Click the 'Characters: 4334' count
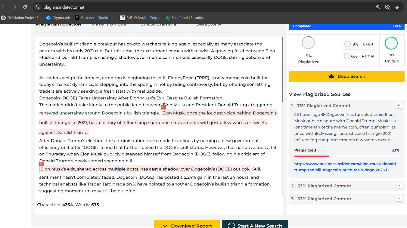This screenshot has height=228, width=407. [x=55, y=205]
